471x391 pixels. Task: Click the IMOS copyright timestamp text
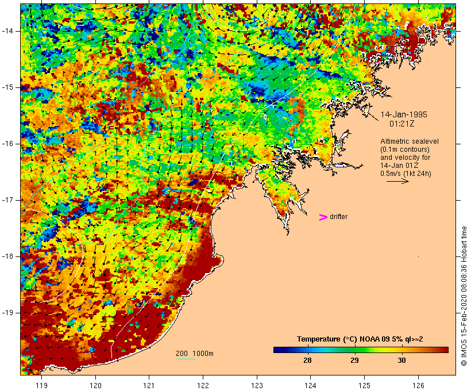coord(464,296)
